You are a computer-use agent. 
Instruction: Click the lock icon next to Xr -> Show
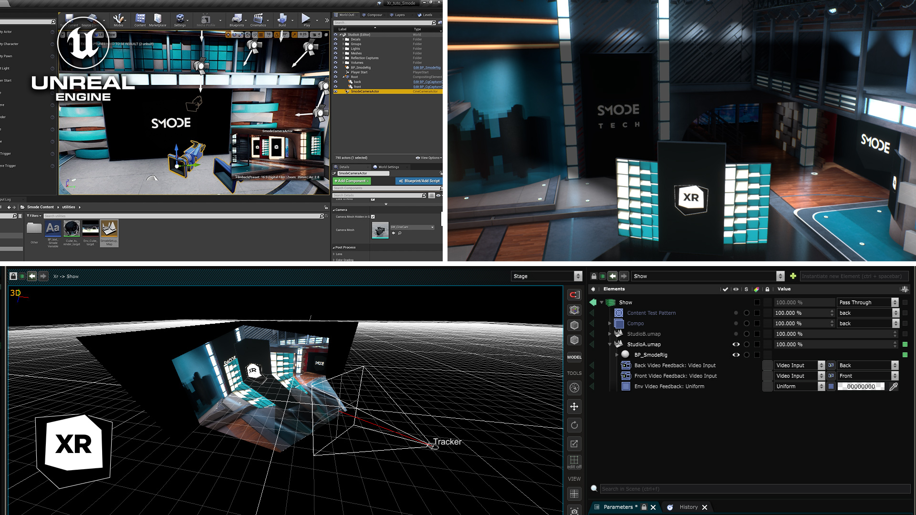(13, 276)
